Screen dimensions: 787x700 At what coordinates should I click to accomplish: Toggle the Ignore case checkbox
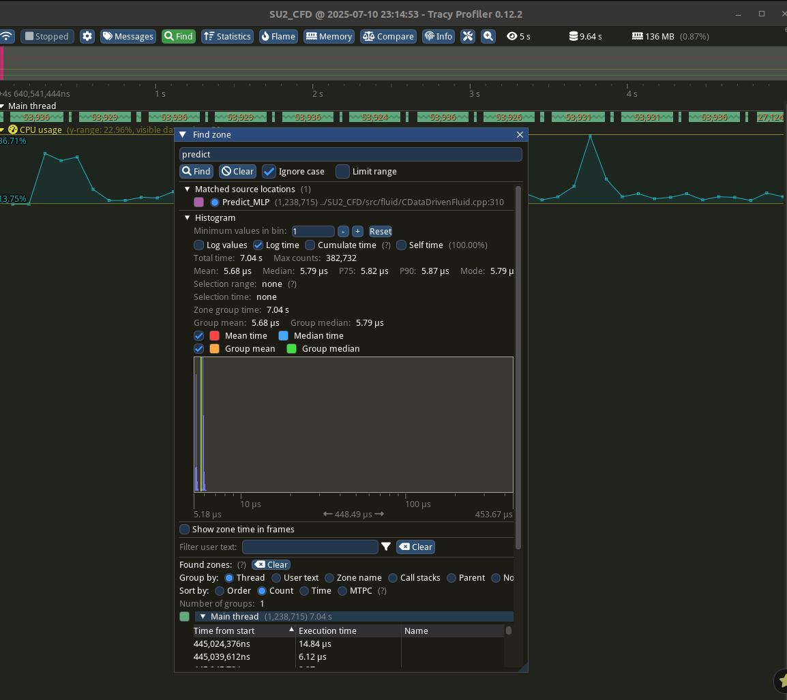pos(269,172)
